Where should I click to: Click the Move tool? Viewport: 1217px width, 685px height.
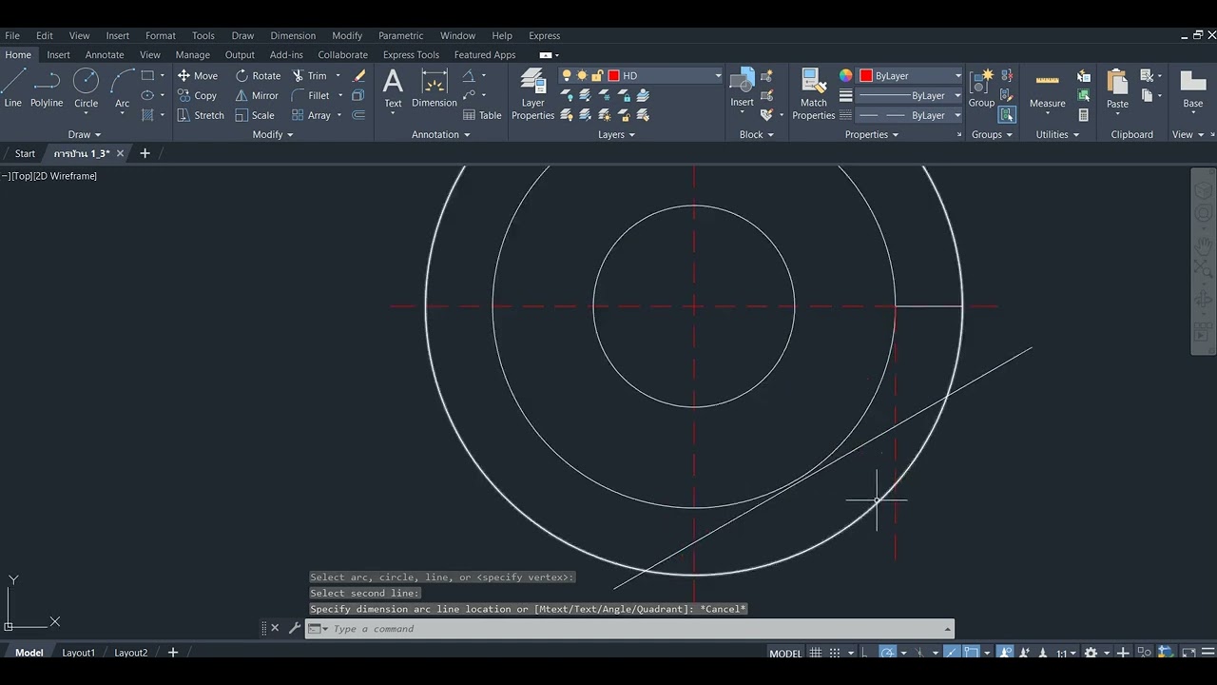click(198, 75)
